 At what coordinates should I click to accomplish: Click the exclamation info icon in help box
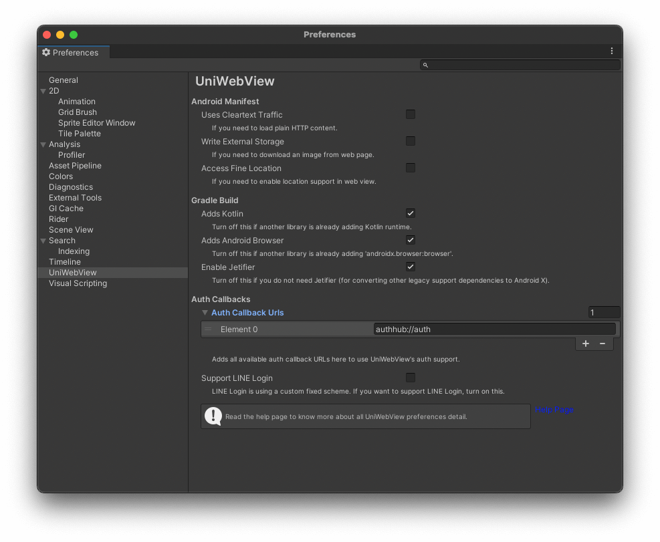(x=213, y=416)
